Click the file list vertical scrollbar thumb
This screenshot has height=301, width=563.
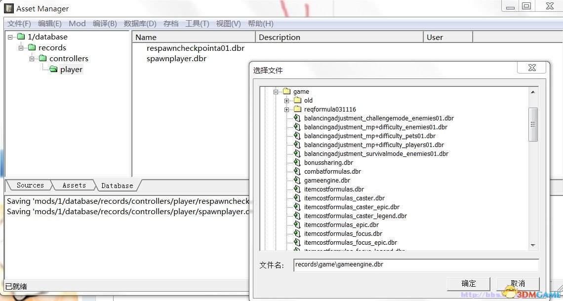533,124
